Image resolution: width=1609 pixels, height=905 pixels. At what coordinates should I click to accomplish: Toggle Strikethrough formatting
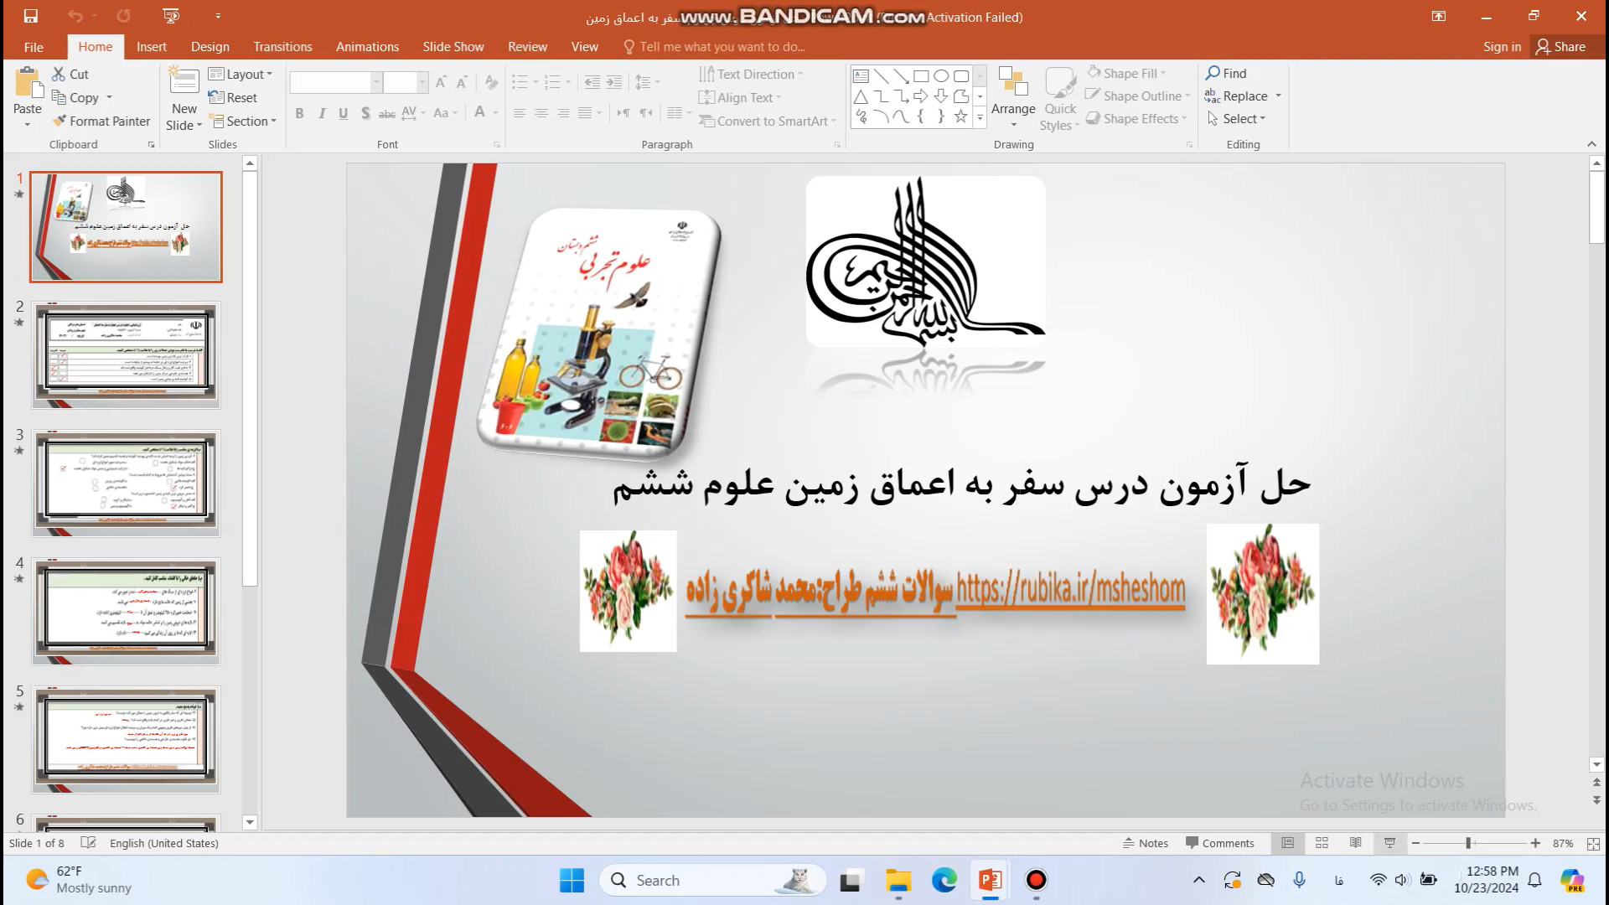pos(386,113)
